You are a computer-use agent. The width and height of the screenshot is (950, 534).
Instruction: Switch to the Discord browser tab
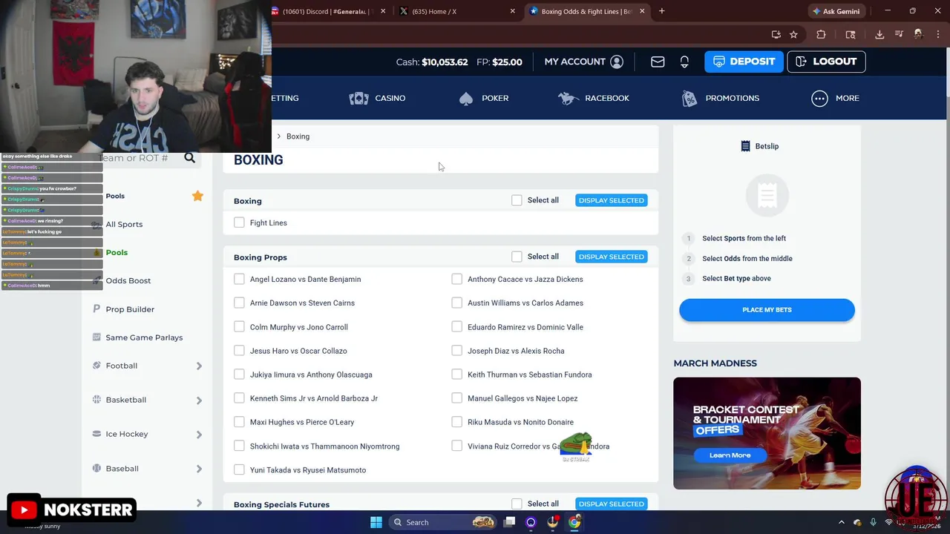pyautogui.click(x=327, y=11)
